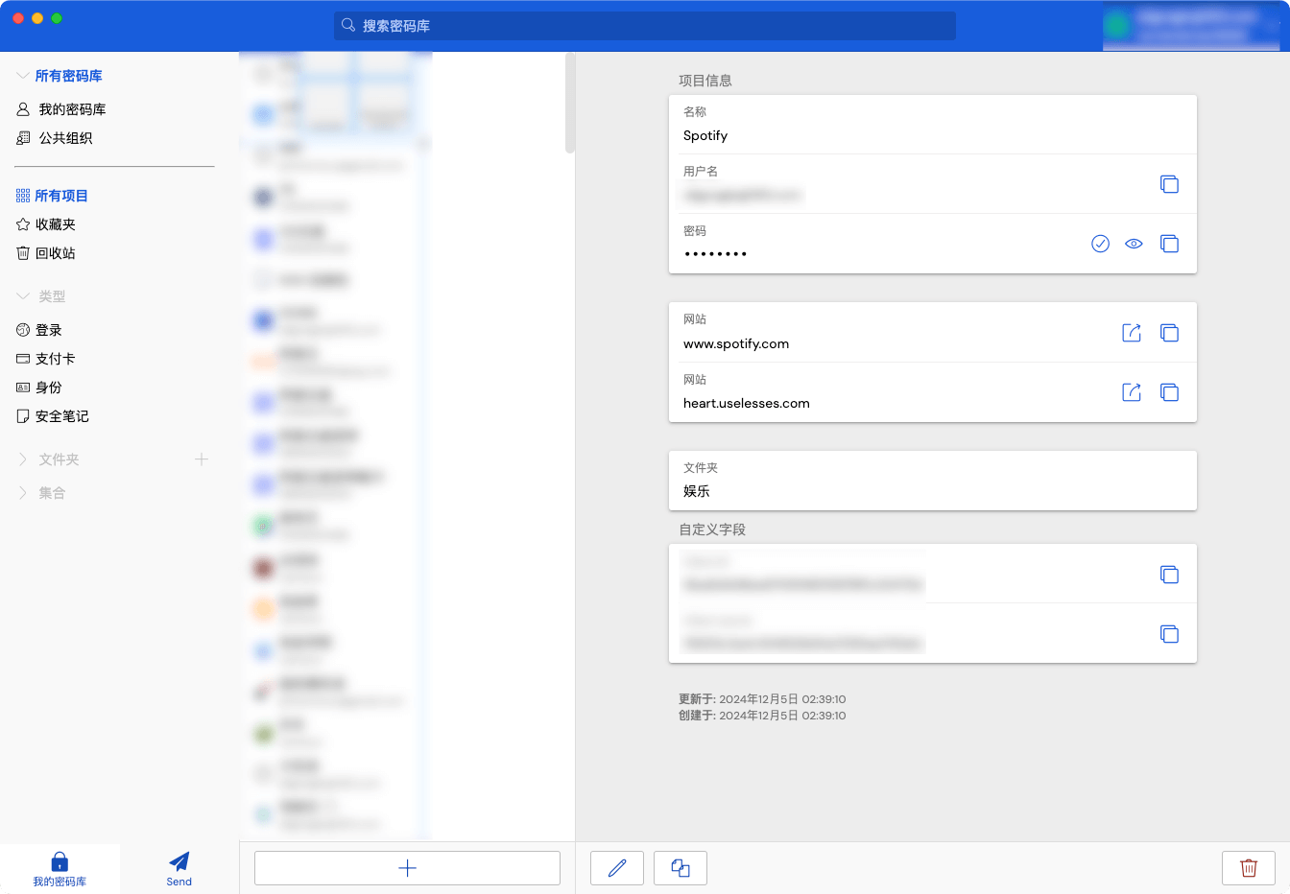Screen dimensions: 1290x894
Task: Copy the first custom field value
Action: pyautogui.click(x=1169, y=575)
